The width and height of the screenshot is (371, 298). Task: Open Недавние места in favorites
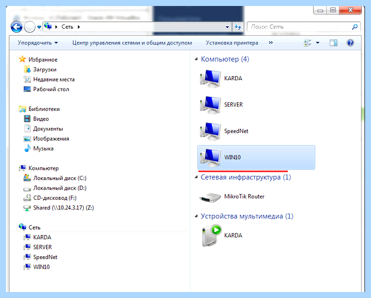point(54,80)
